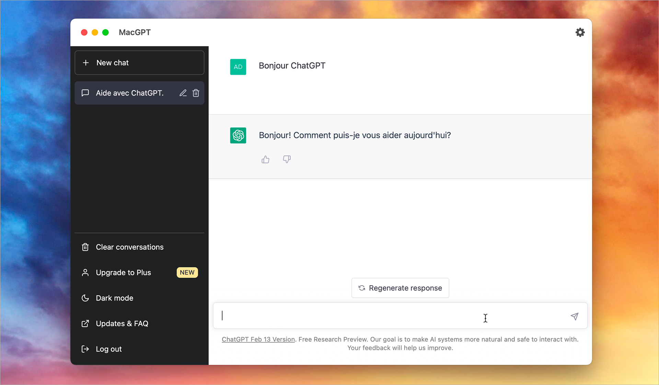Click the MacGPT window title
The width and height of the screenshot is (659, 385).
click(135, 32)
